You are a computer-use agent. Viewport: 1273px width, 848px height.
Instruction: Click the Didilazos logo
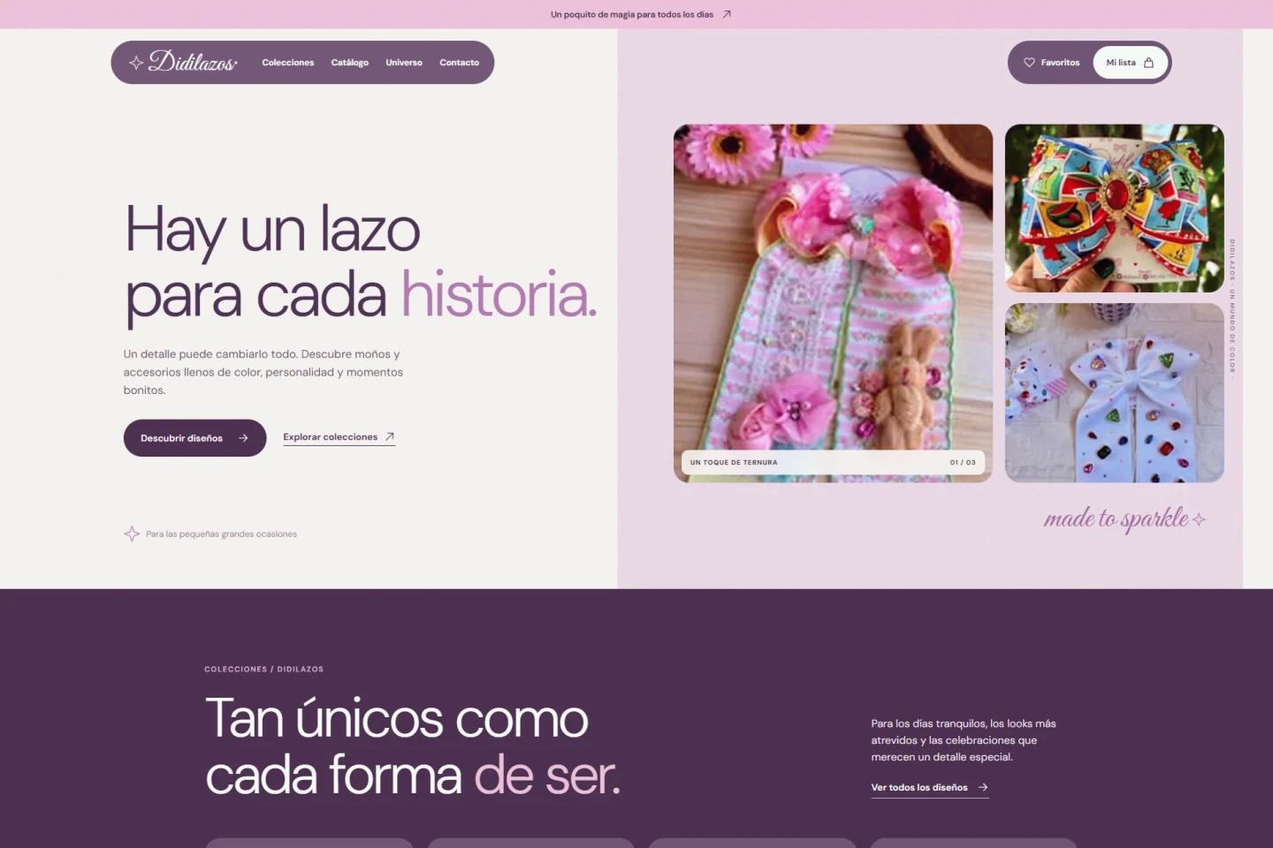(184, 62)
